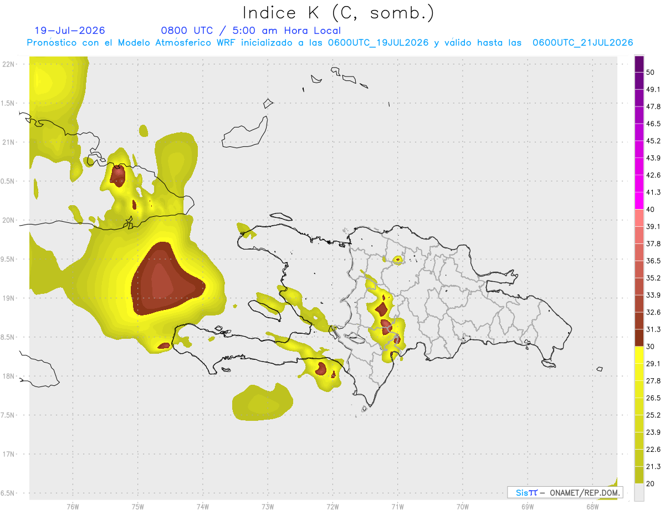This screenshot has width=665, height=514.
Task: Select the olive band between 20 and 21.3
Action: 639,475
